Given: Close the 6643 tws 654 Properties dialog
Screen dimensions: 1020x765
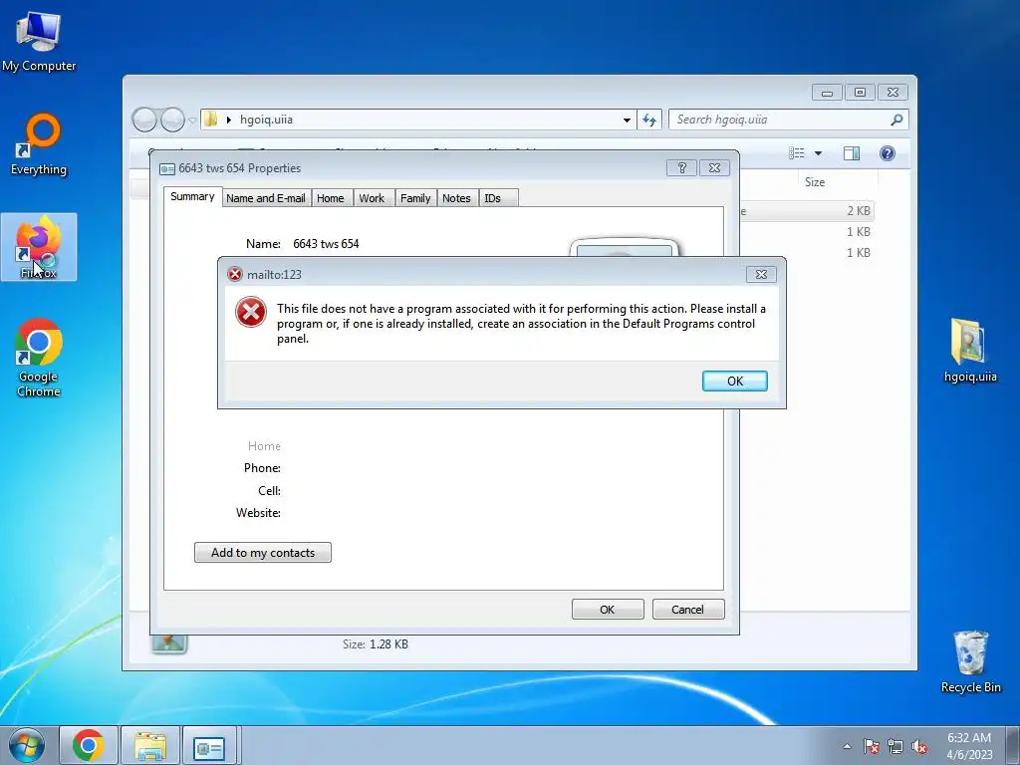Looking at the screenshot, I should coord(714,167).
